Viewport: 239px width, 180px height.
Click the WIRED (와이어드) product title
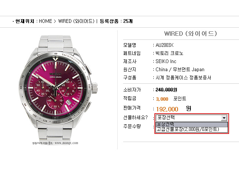coord(190,34)
